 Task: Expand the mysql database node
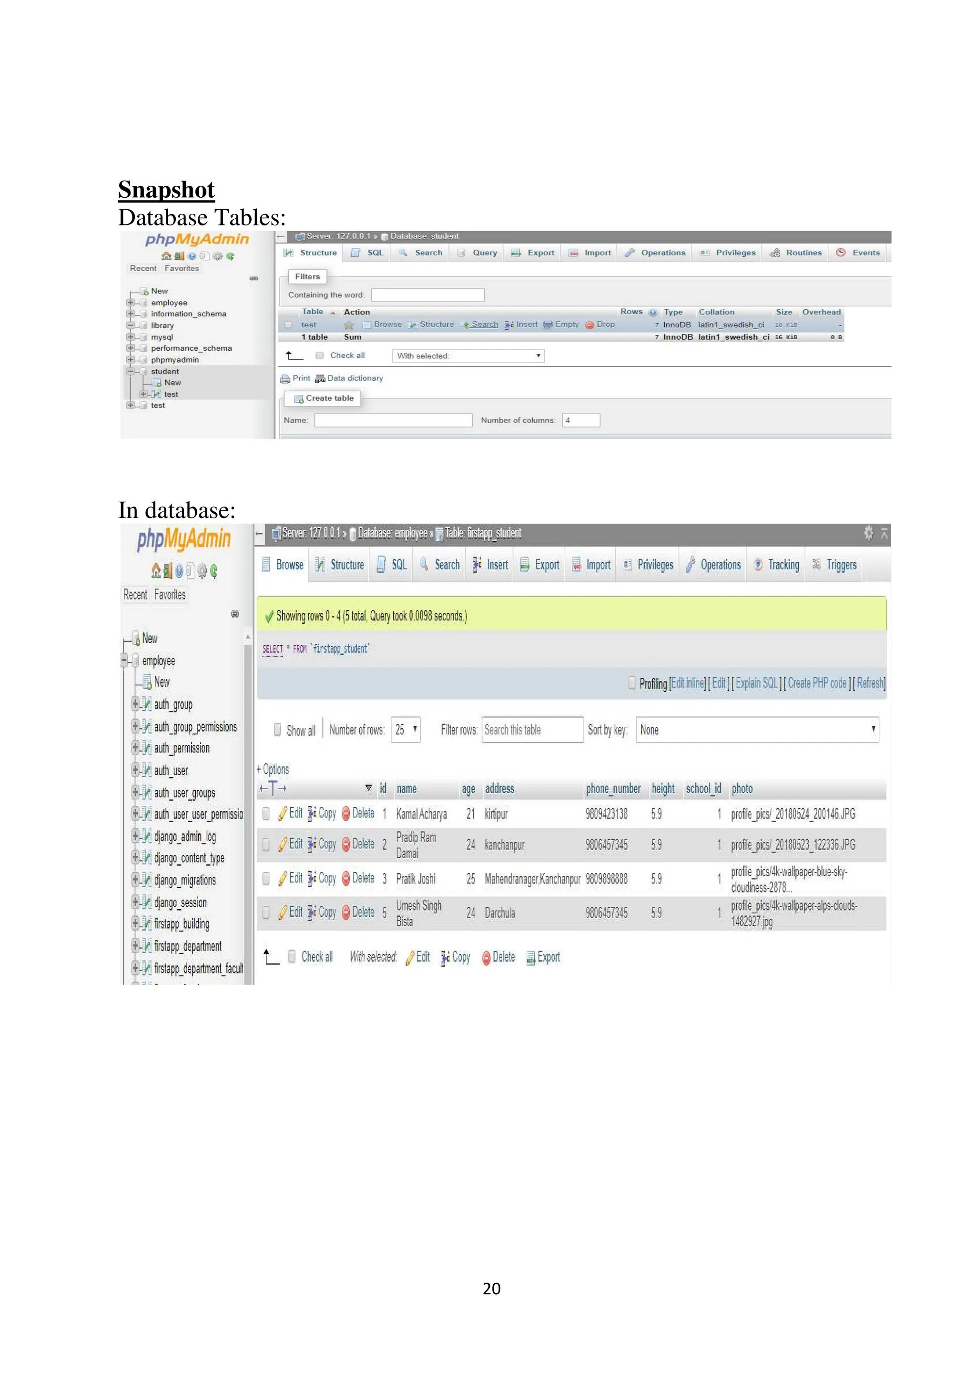131,336
